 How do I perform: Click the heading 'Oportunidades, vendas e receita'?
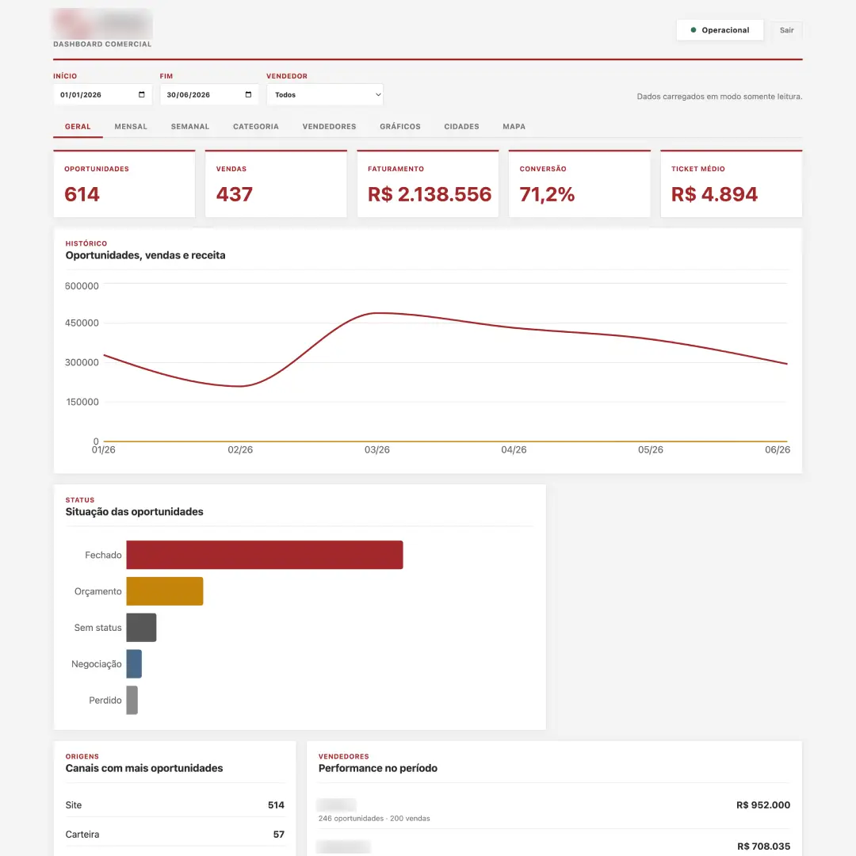tap(145, 255)
